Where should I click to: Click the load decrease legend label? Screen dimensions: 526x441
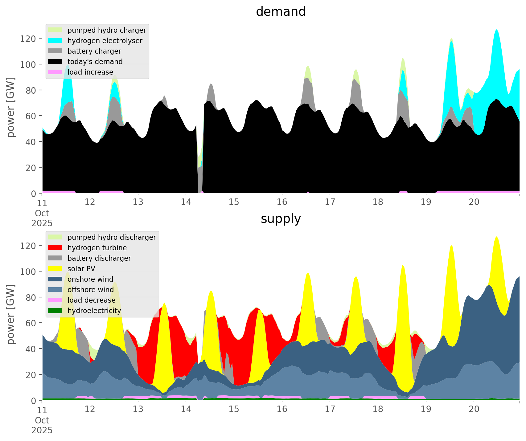click(91, 300)
